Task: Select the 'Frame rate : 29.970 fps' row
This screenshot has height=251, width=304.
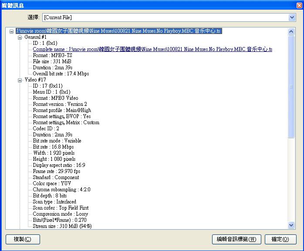Action: (57, 171)
